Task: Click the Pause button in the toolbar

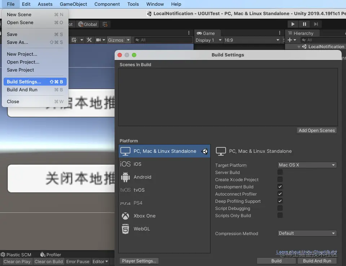Action: point(304,24)
